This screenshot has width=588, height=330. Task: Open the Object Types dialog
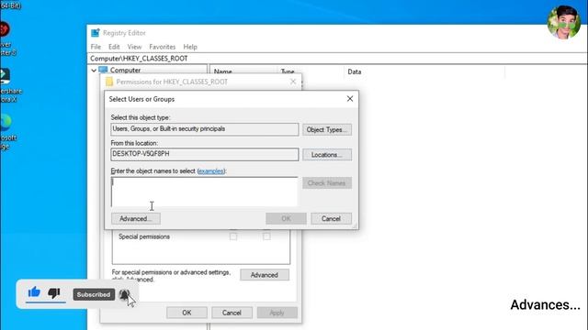pyautogui.click(x=327, y=130)
